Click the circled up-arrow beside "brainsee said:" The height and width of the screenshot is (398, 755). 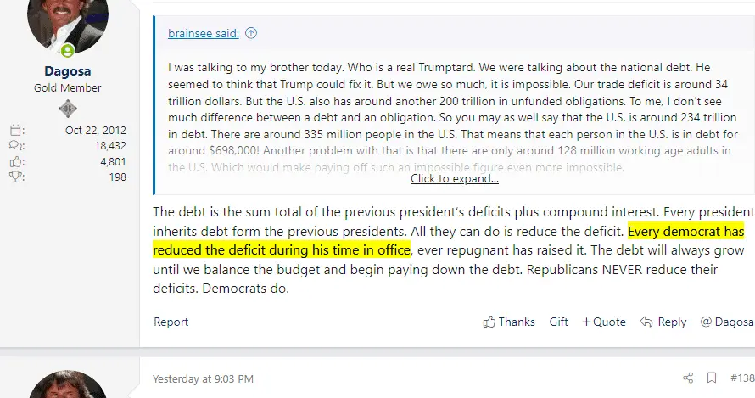pos(251,34)
